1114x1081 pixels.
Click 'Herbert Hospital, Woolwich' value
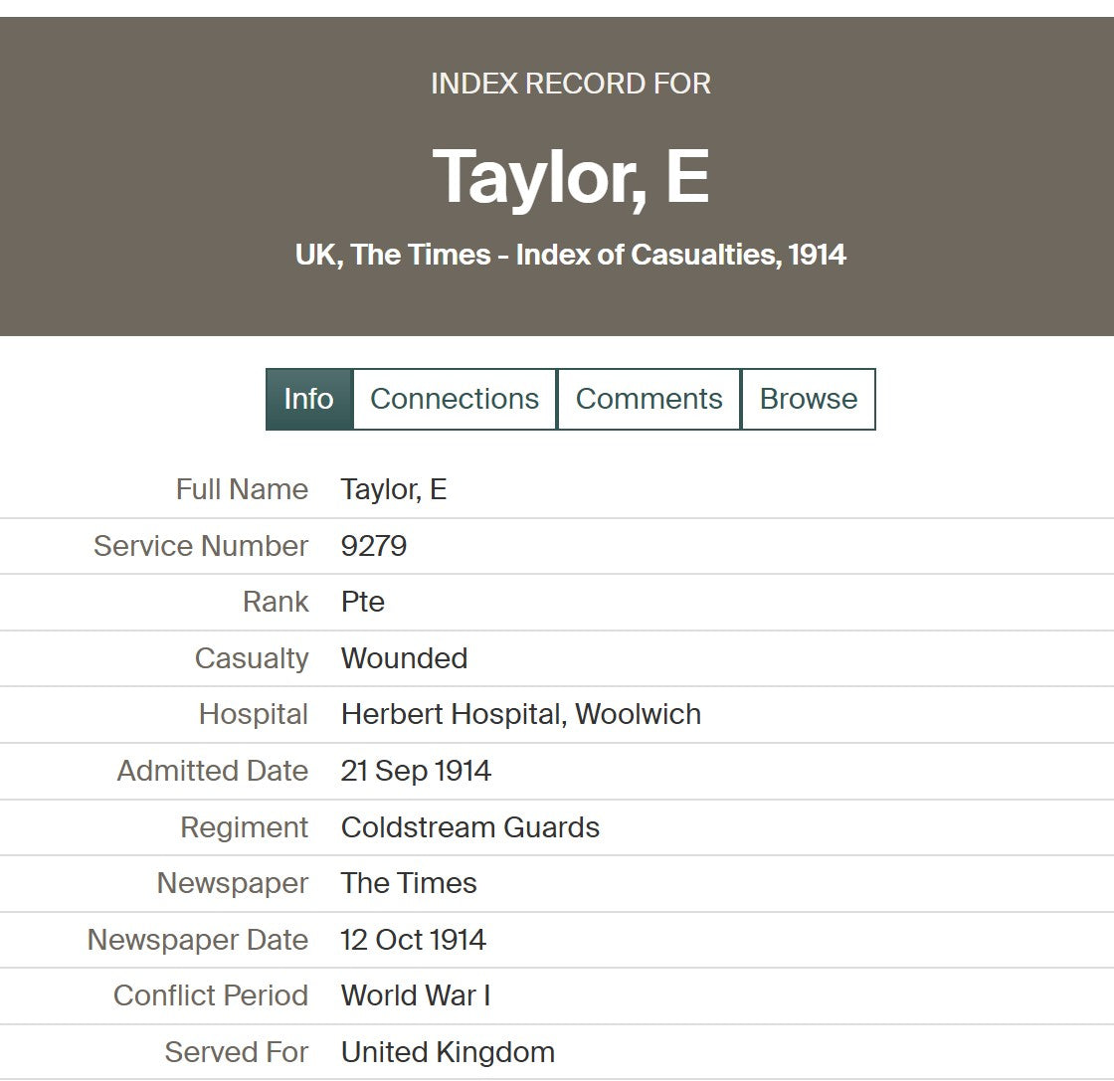pyautogui.click(x=520, y=714)
